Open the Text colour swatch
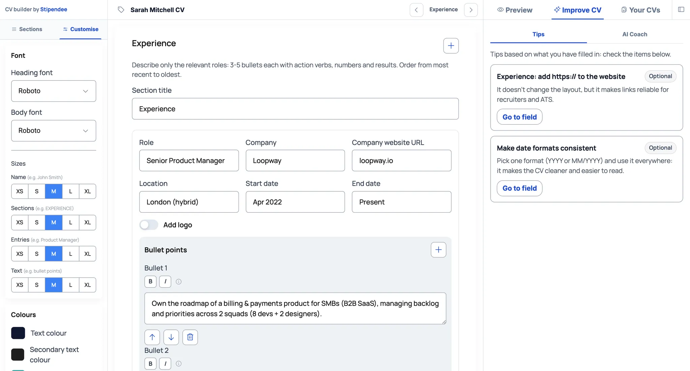This screenshot has width=690, height=371. (18, 333)
